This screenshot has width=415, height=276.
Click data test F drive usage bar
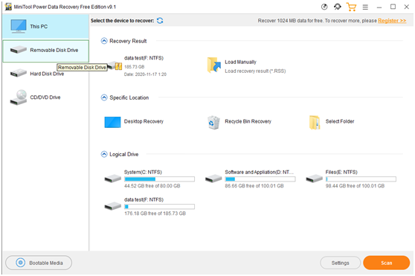point(160,207)
